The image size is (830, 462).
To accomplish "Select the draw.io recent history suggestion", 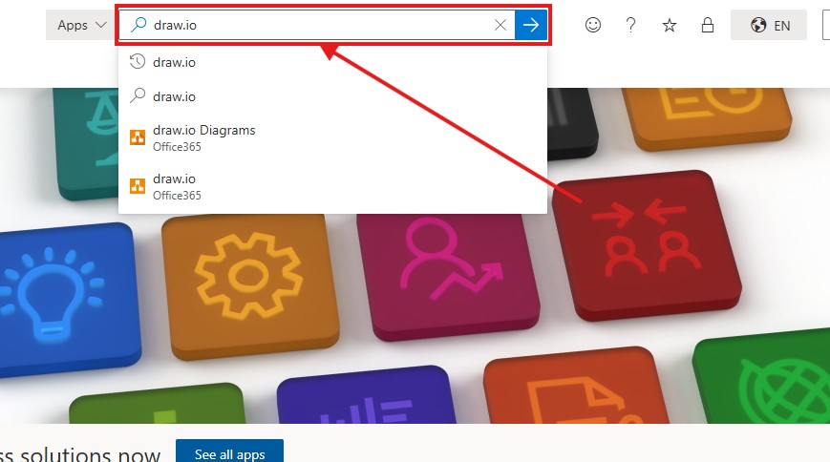I will coord(175,61).
